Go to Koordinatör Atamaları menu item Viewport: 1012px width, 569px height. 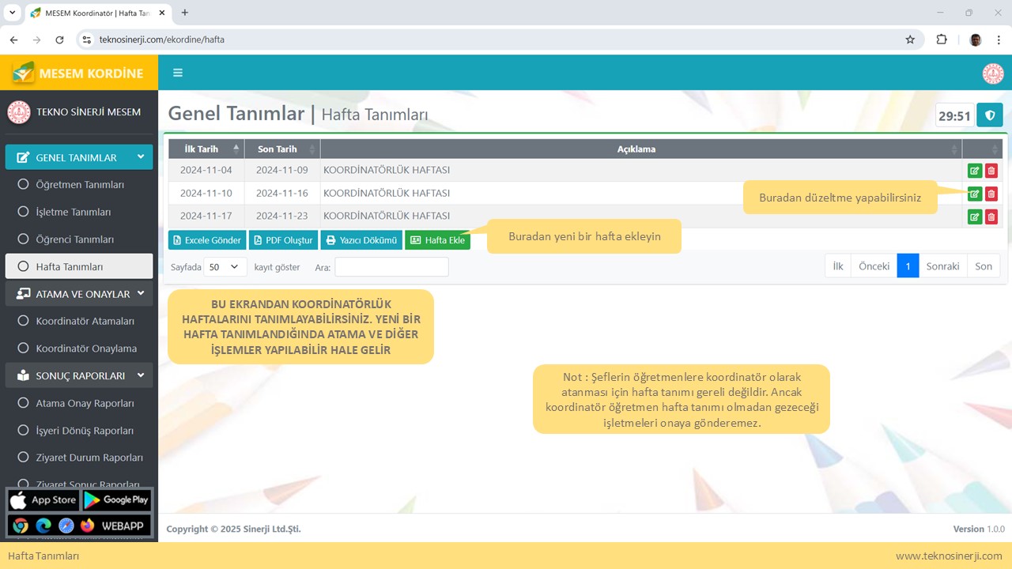coord(85,321)
